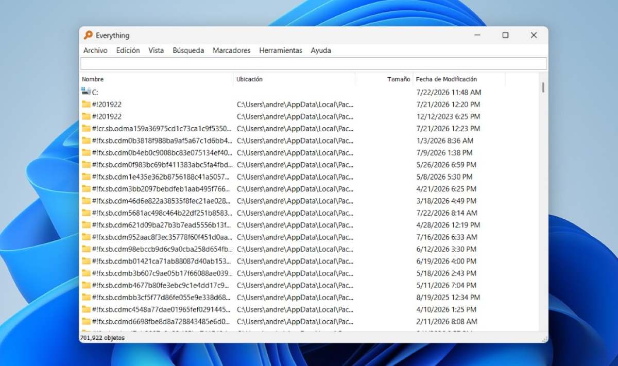
Task: Click folder icon beside cdm952aac8f3ec entry
Action: (86, 237)
